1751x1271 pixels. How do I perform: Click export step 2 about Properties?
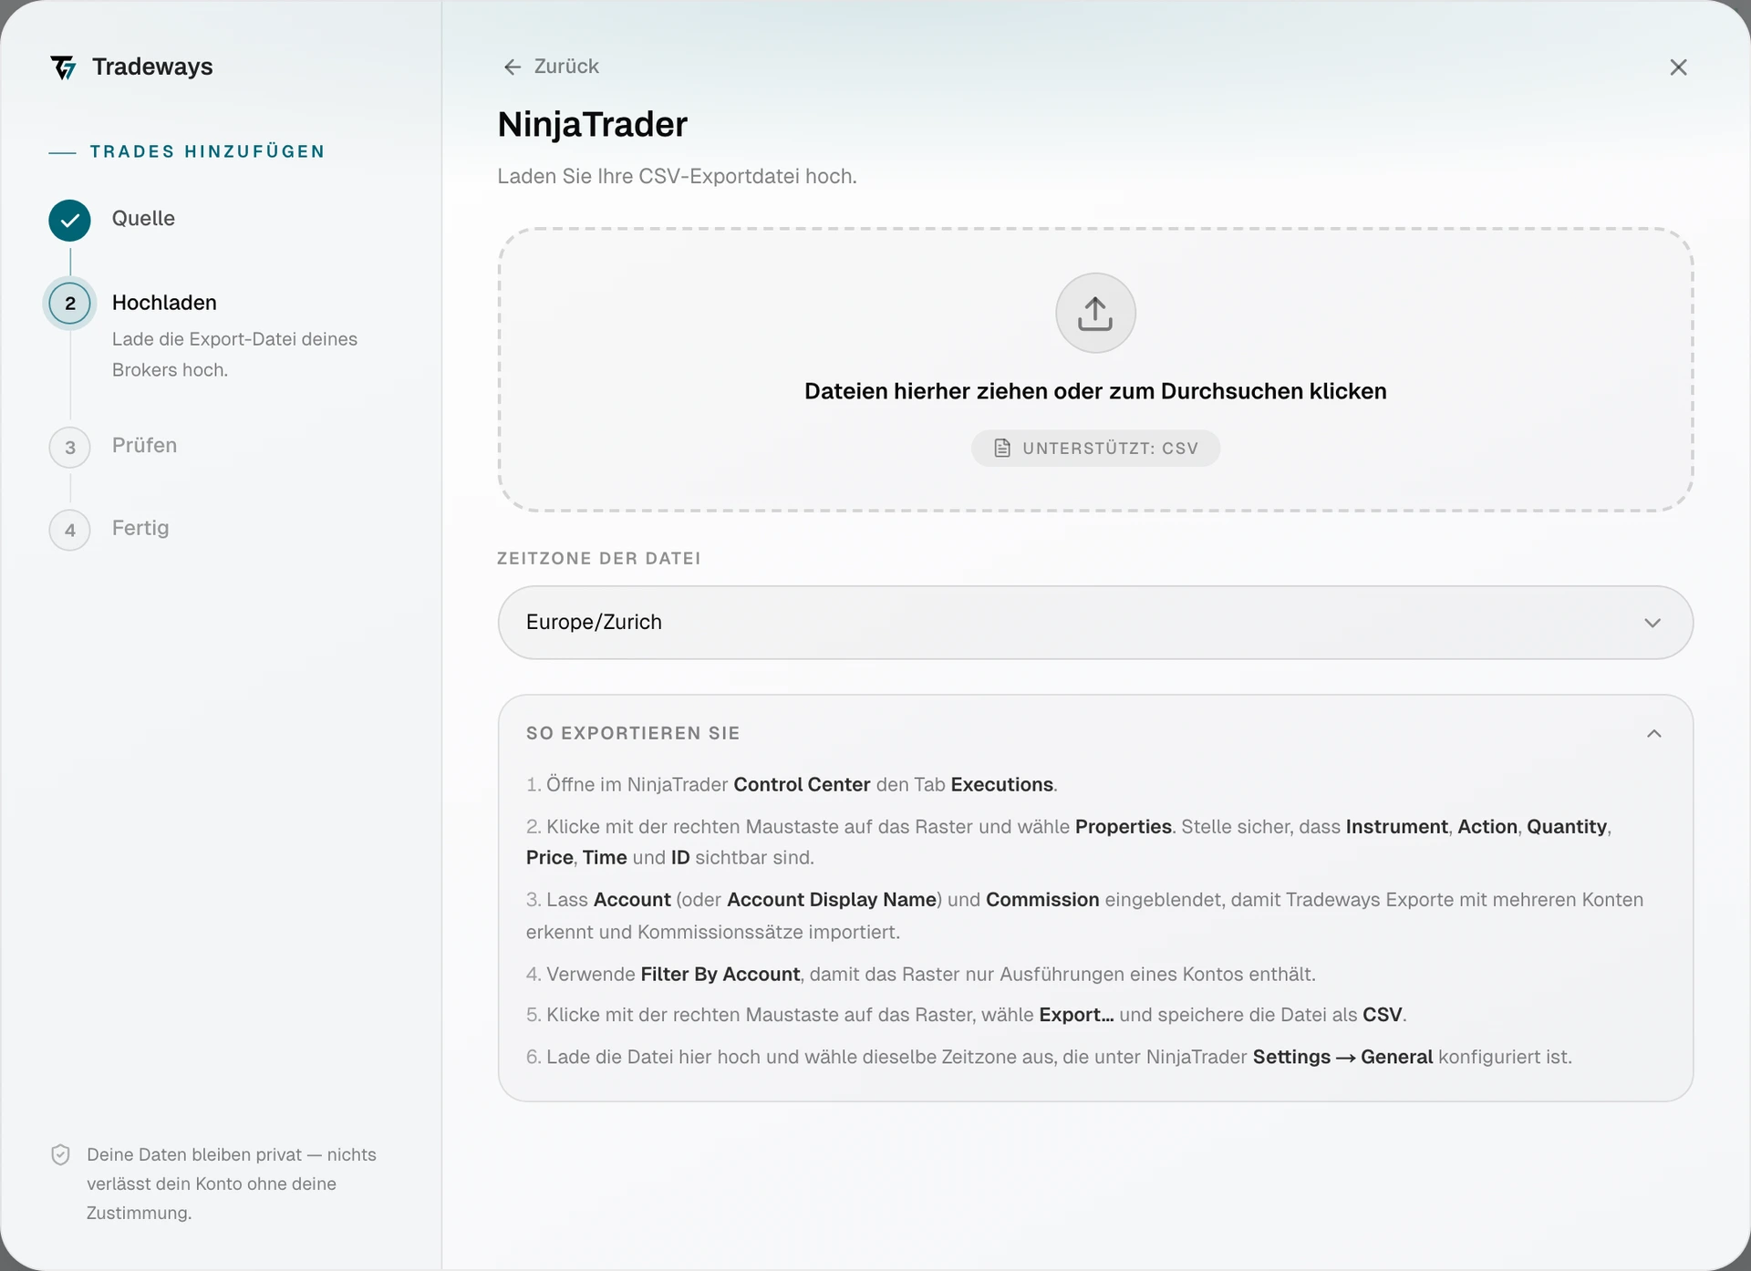tap(1069, 842)
